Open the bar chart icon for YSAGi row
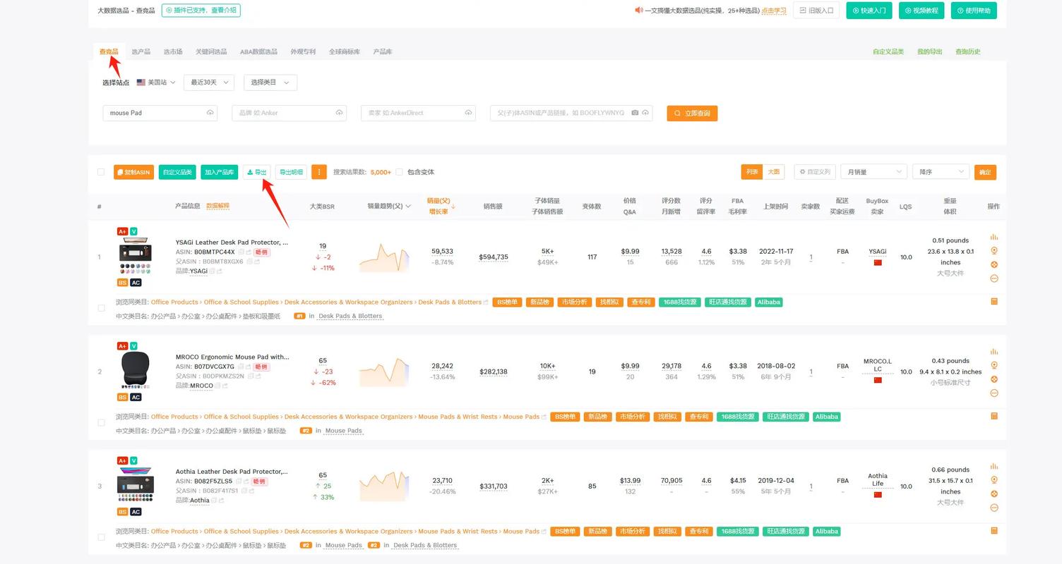Image resolution: width=1062 pixels, height=564 pixels. [994, 237]
